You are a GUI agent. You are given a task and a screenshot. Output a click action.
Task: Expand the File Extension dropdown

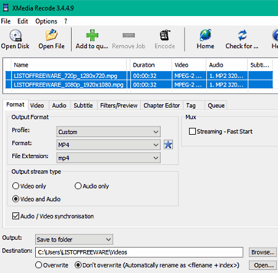tap(108, 158)
